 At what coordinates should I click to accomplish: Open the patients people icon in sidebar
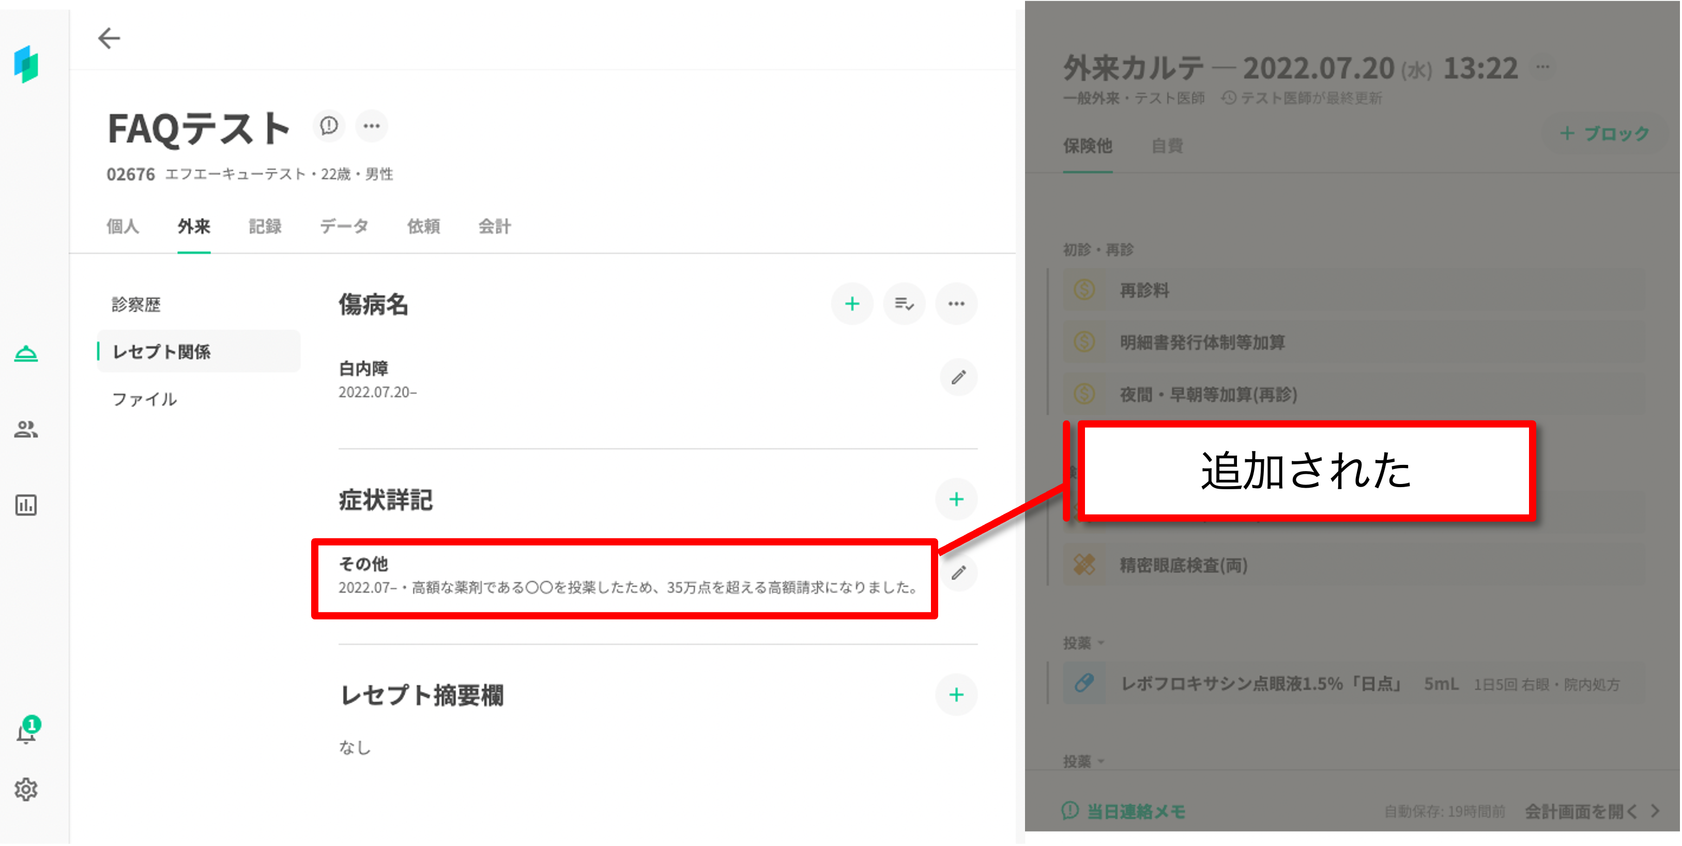click(26, 429)
